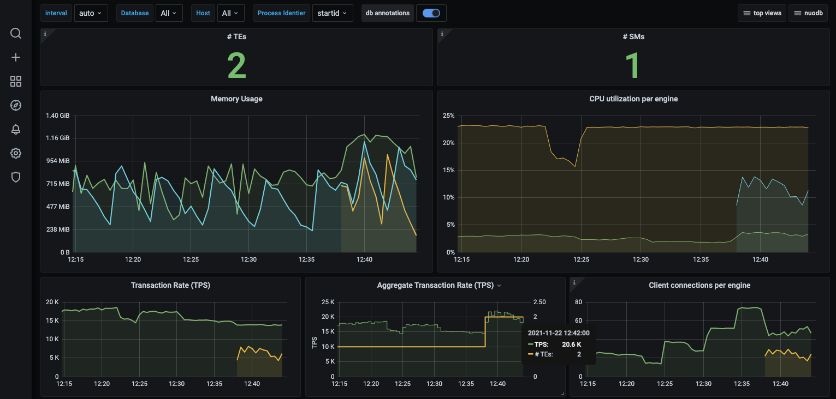Click the Memory Usage panel title
Screen dimensions: 836x399
236,99
